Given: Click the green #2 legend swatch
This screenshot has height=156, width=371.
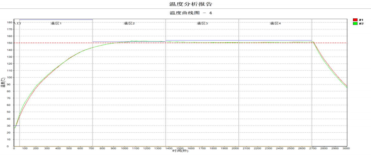Looking at the screenshot, I should click(x=355, y=23).
